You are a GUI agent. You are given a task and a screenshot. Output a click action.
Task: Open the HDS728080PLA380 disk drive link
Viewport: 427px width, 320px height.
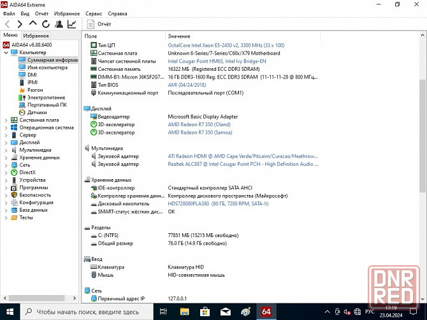218,204
